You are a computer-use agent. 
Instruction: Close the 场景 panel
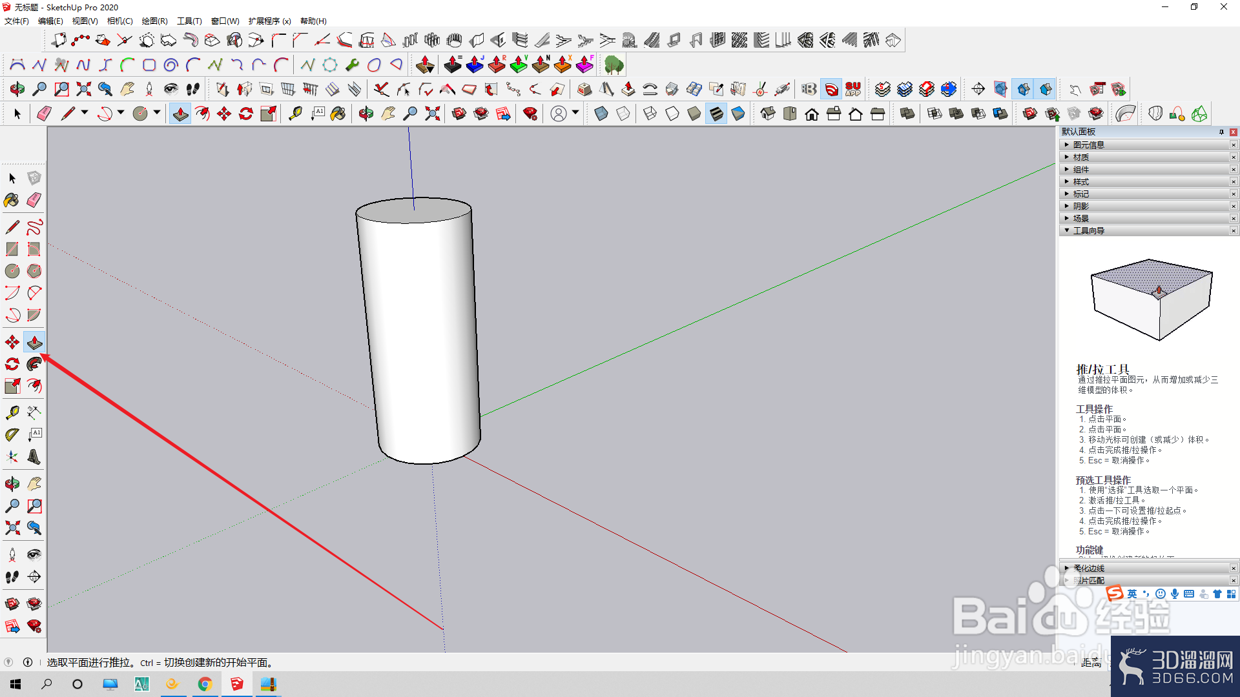pos(1233,219)
